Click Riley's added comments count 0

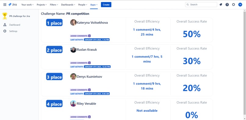coord(89,117)
